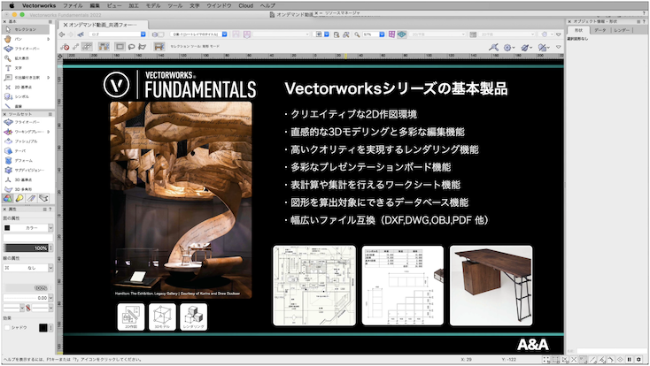Open the class selector dropdown in view bar
Viewport: 650px width, 366px height.
coord(118,34)
